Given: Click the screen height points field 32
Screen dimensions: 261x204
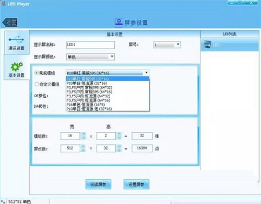Looking at the screenshot, I should 106,148.
